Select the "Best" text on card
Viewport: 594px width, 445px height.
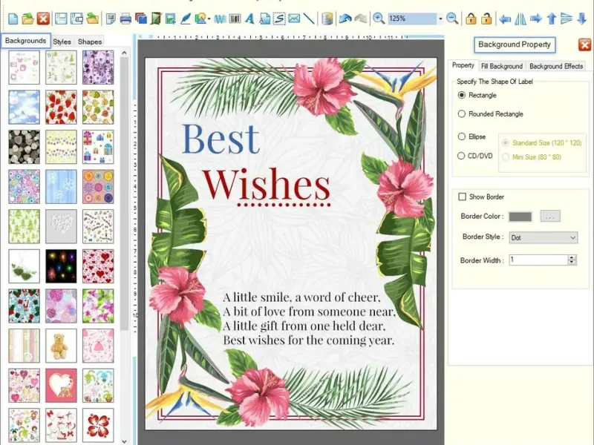click(x=221, y=139)
